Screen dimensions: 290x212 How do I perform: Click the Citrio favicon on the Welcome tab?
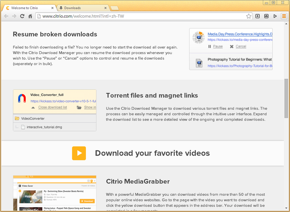click(x=8, y=8)
